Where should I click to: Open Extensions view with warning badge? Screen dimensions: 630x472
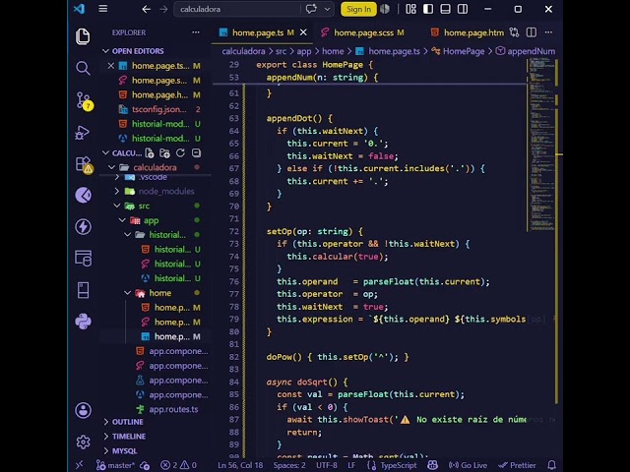pos(84,164)
